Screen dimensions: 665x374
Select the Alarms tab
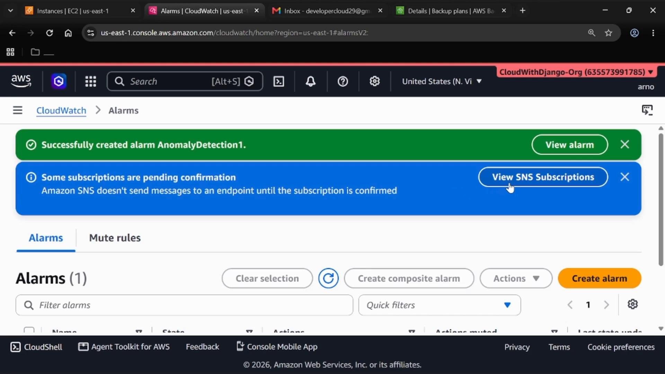(x=46, y=238)
